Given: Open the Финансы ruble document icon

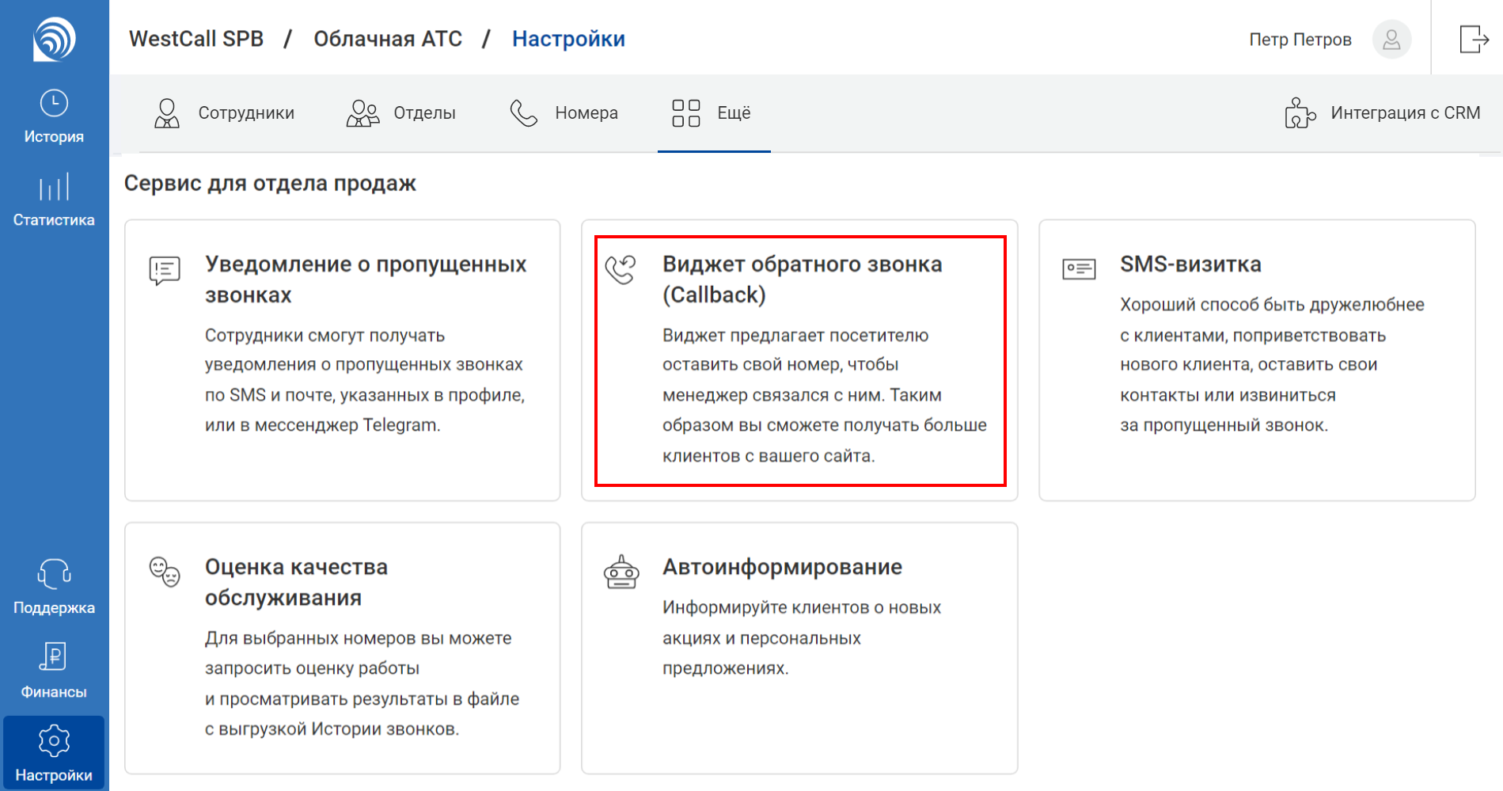Looking at the screenshot, I should 54,656.
